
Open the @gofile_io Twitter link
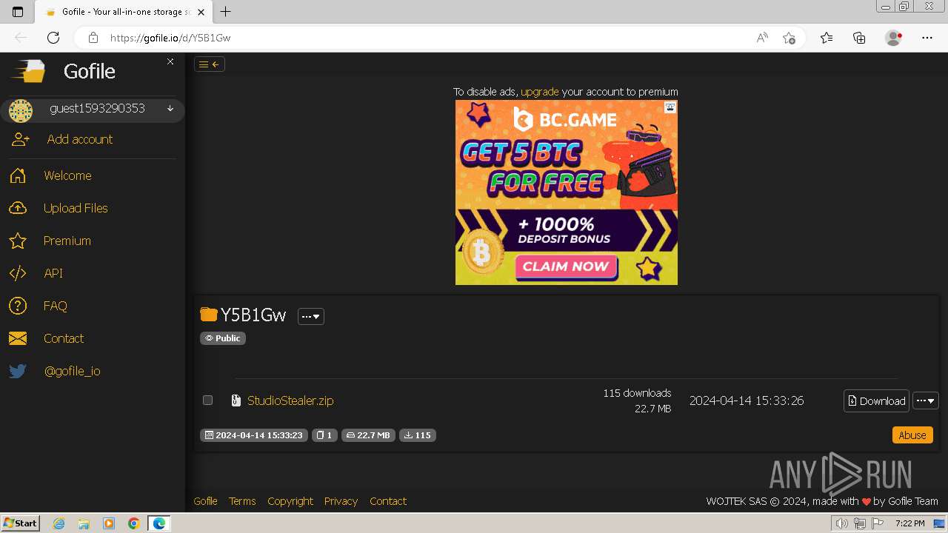coord(73,371)
